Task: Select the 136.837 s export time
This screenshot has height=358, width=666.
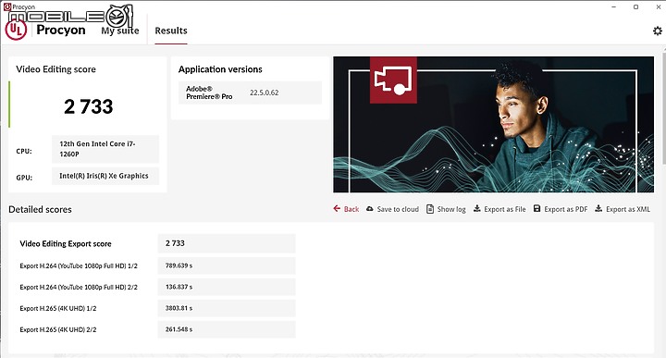Action: pyautogui.click(x=227, y=287)
